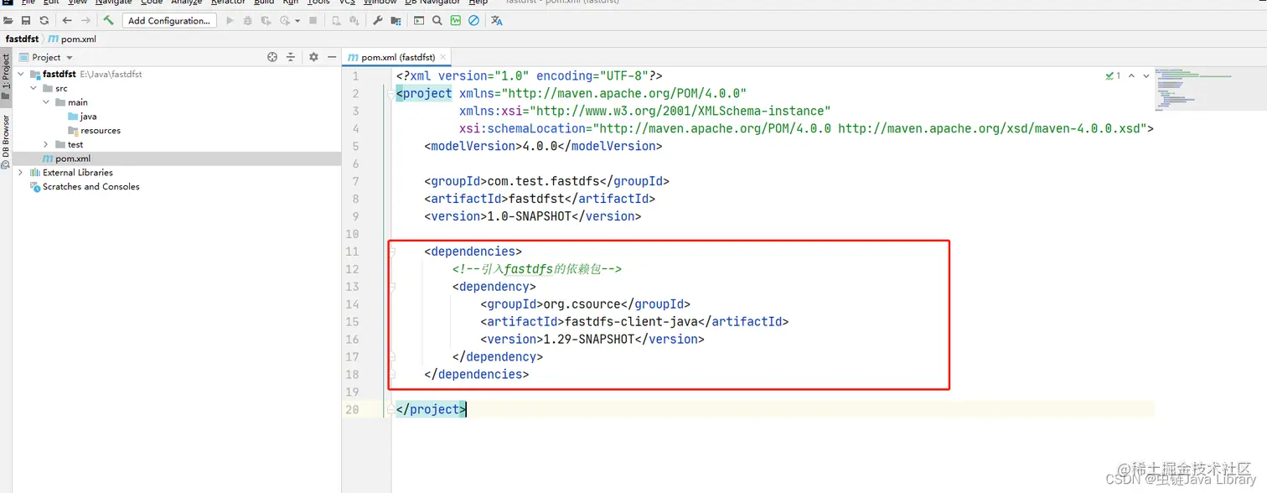
Task: Fold the dependencies block on line 11
Action: tap(390, 252)
